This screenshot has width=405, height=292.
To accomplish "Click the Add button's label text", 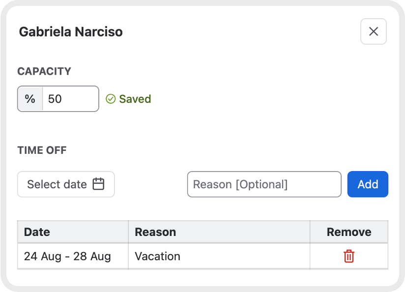I will pyautogui.click(x=368, y=184).
